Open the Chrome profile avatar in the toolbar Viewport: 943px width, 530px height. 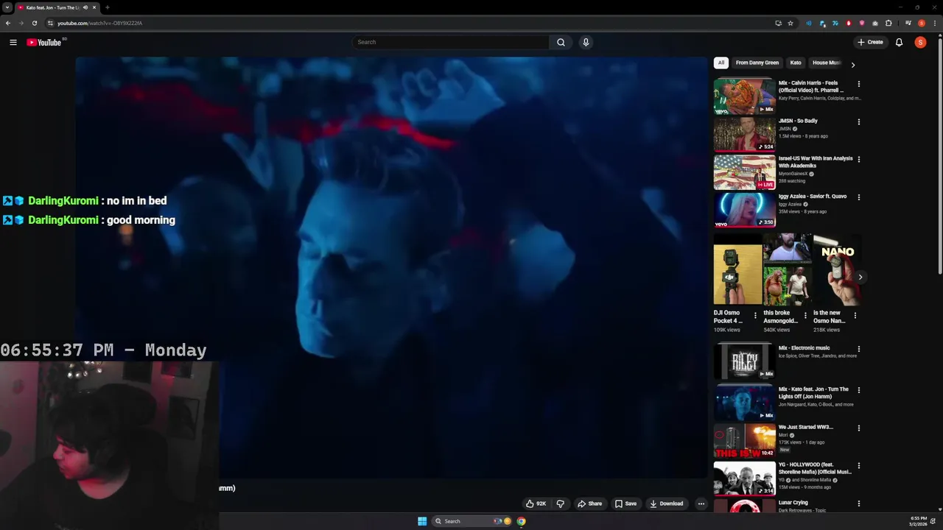click(921, 23)
